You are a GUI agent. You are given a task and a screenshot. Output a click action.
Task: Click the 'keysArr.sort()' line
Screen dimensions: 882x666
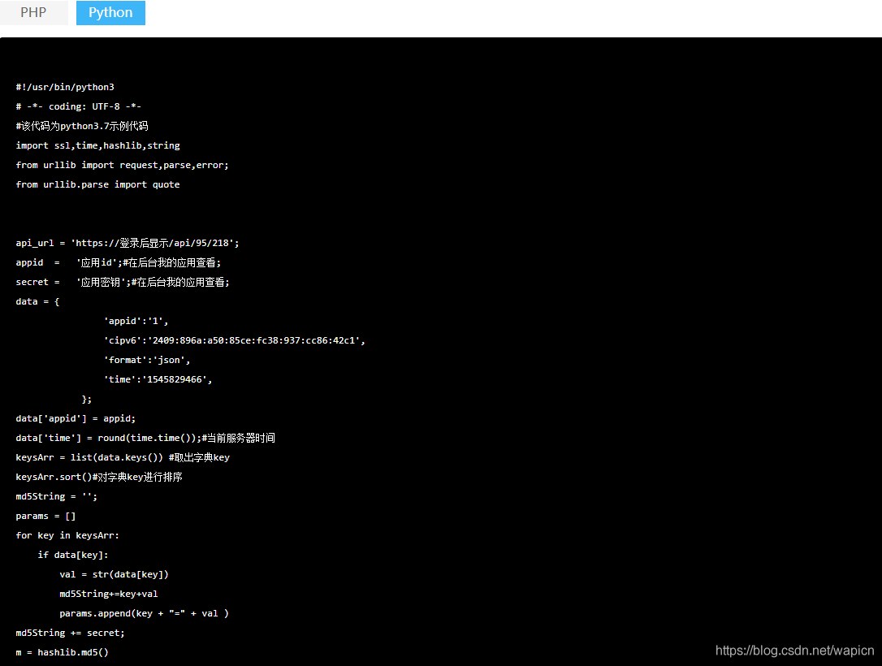point(99,477)
